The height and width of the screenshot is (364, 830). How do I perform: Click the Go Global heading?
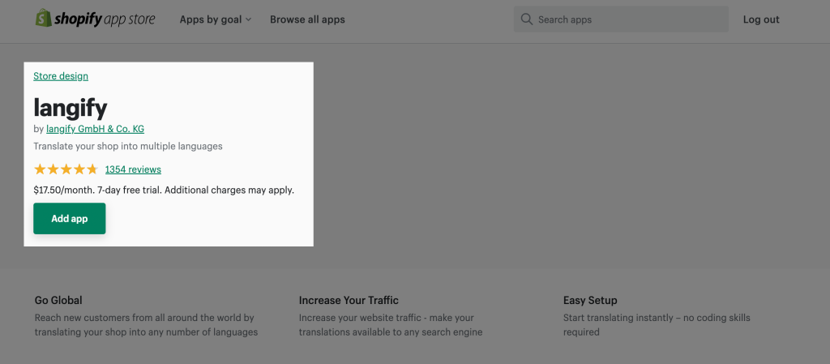(x=58, y=301)
